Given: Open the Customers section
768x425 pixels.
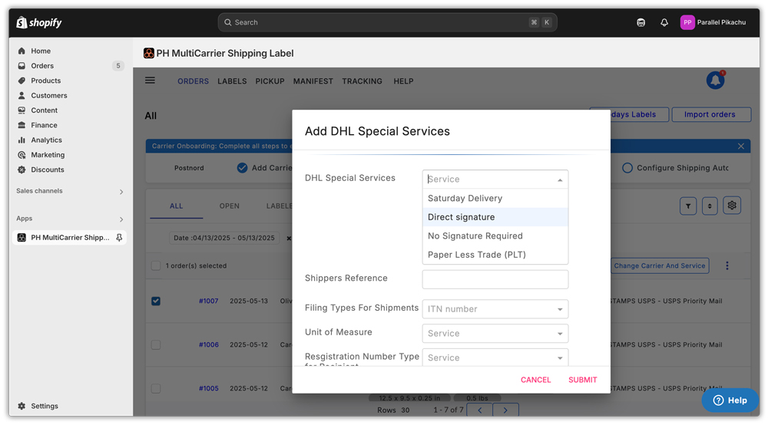Looking at the screenshot, I should 49,95.
